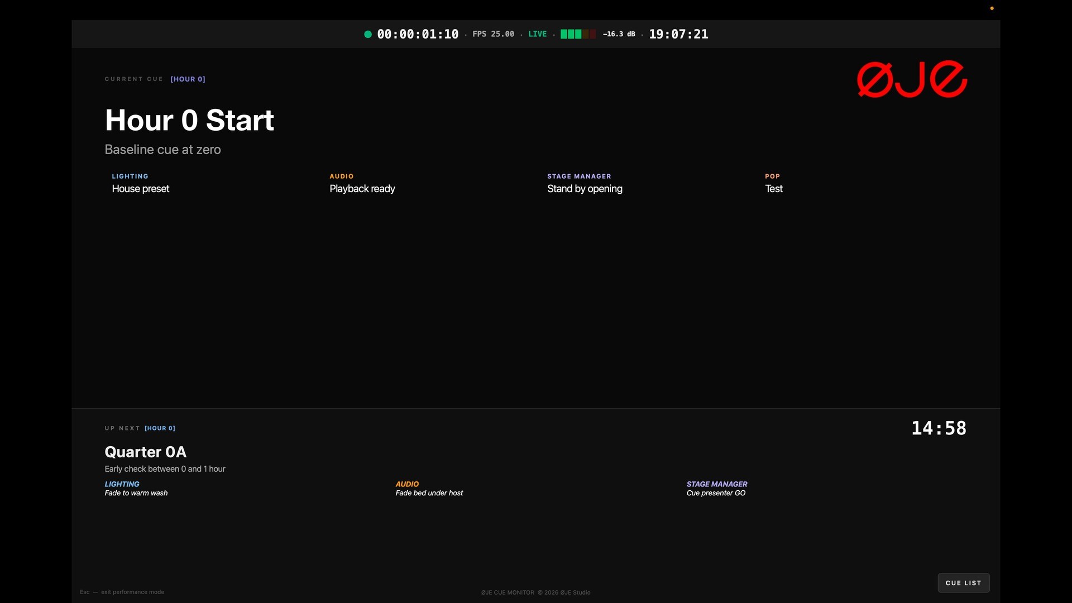Click the LIVE status indicator
The image size is (1072, 603).
[537, 34]
